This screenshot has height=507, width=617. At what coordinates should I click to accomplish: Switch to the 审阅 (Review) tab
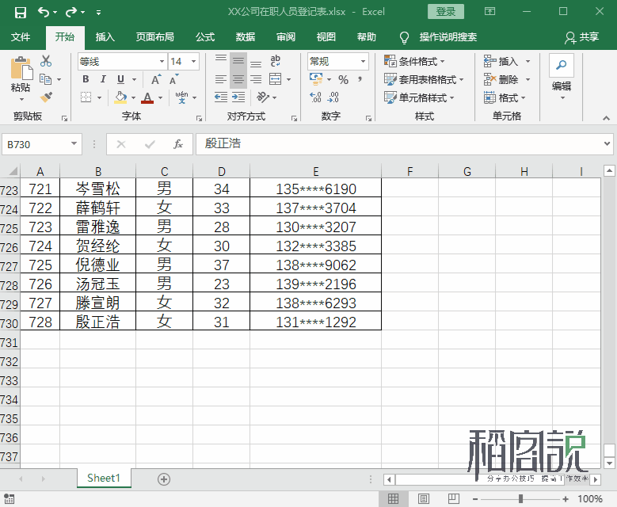point(286,37)
